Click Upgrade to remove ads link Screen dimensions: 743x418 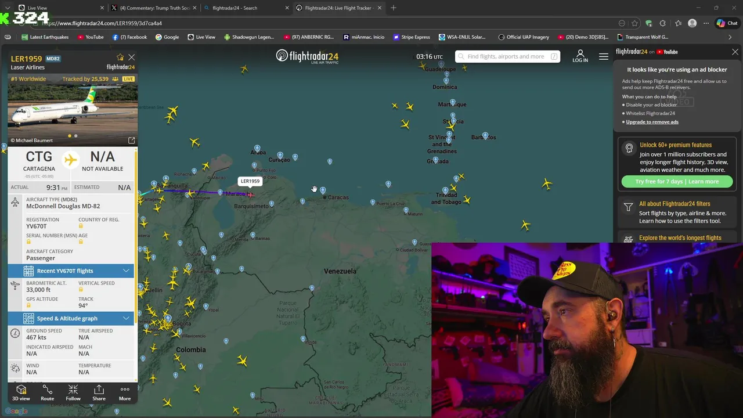click(652, 122)
